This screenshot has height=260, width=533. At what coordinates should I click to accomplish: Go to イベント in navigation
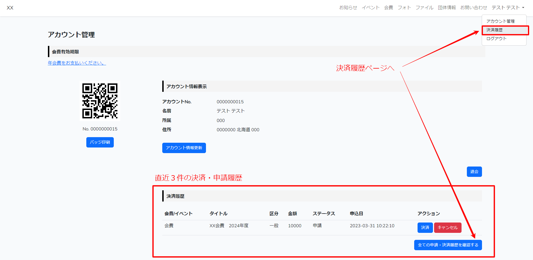click(x=370, y=8)
